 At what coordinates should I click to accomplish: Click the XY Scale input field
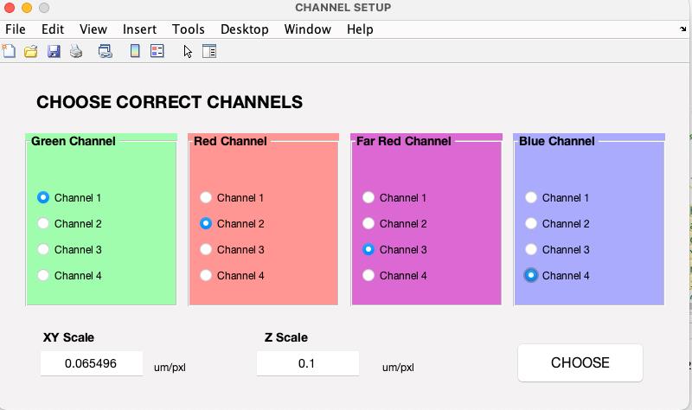(92, 363)
